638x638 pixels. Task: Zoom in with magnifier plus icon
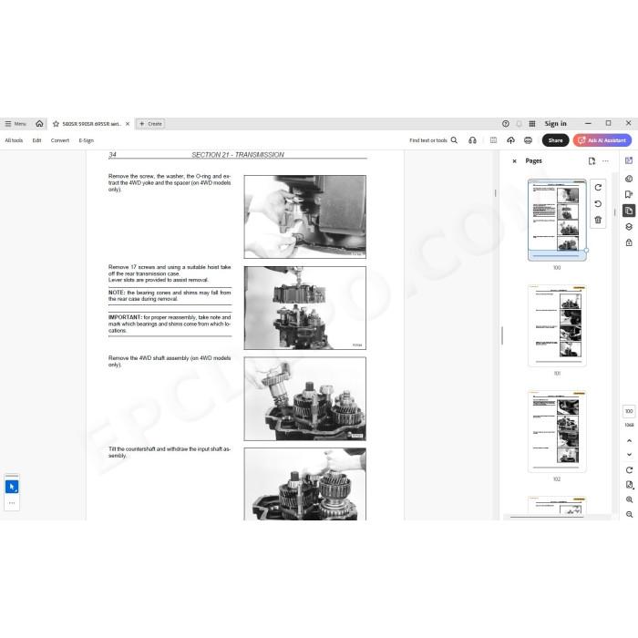pos(629,499)
